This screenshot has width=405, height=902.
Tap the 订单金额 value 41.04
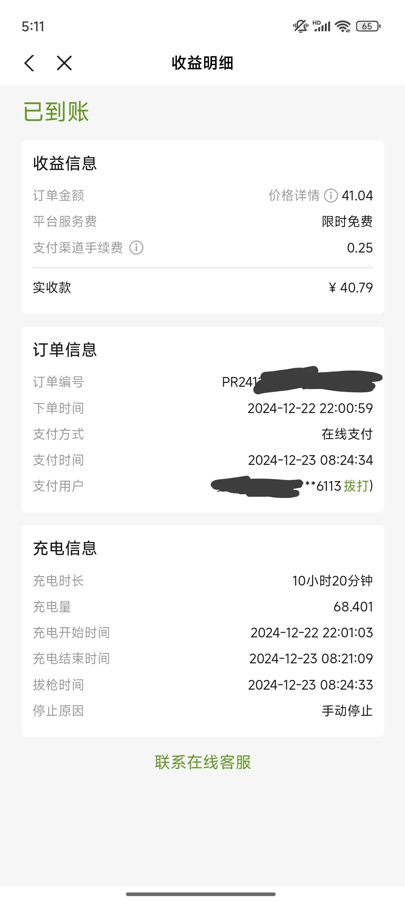(x=357, y=195)
